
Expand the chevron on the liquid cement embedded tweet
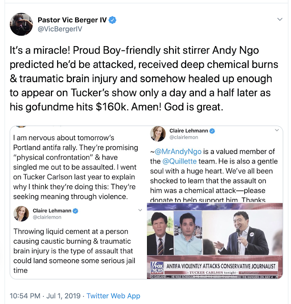[139, 210]
